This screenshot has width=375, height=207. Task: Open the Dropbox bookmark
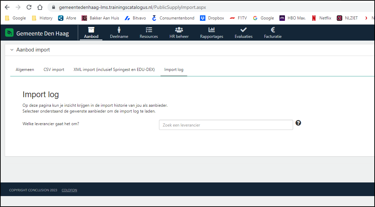point(212,18)
